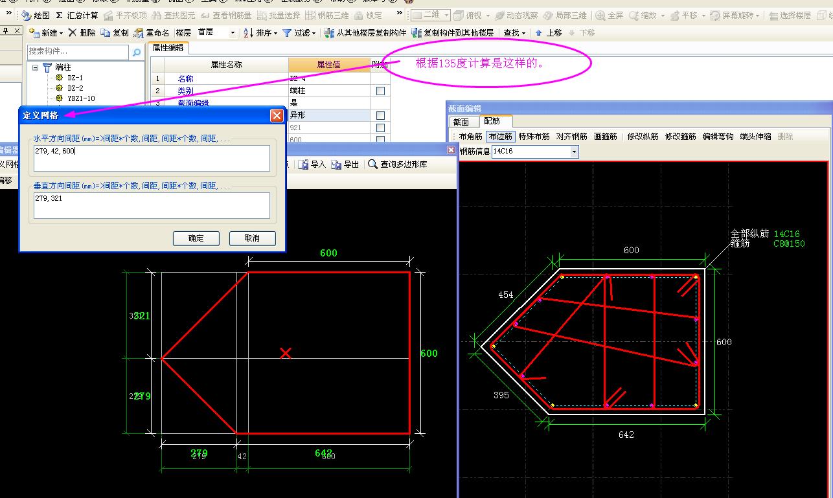This screenshot has width=833, height=498.
Task: Click 从其他楼层复制构件
Action: click(365, 32)
